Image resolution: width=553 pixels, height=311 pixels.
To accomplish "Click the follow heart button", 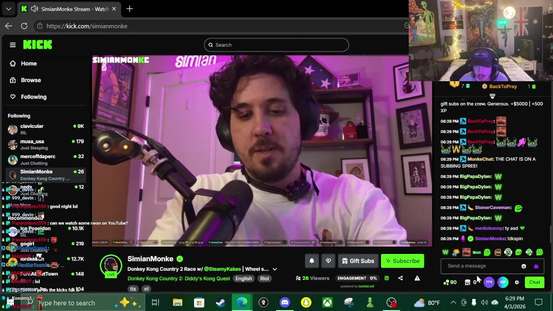I will 328,261.
